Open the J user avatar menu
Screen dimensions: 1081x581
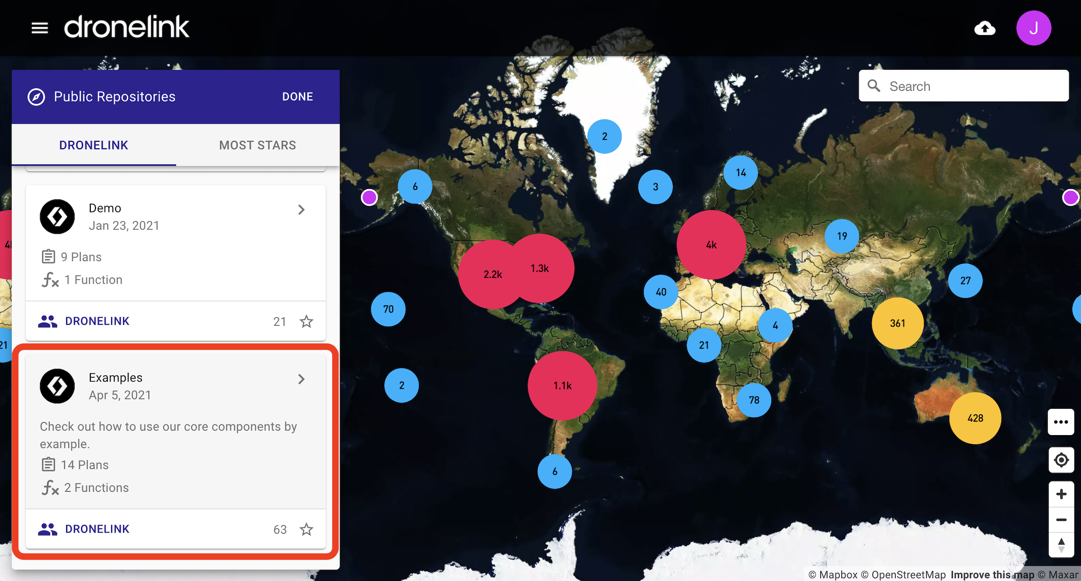(x=1034, y=28)
